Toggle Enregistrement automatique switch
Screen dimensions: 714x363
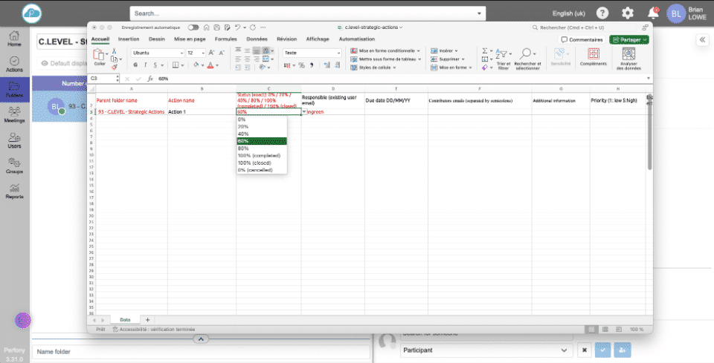coord(193,27)
